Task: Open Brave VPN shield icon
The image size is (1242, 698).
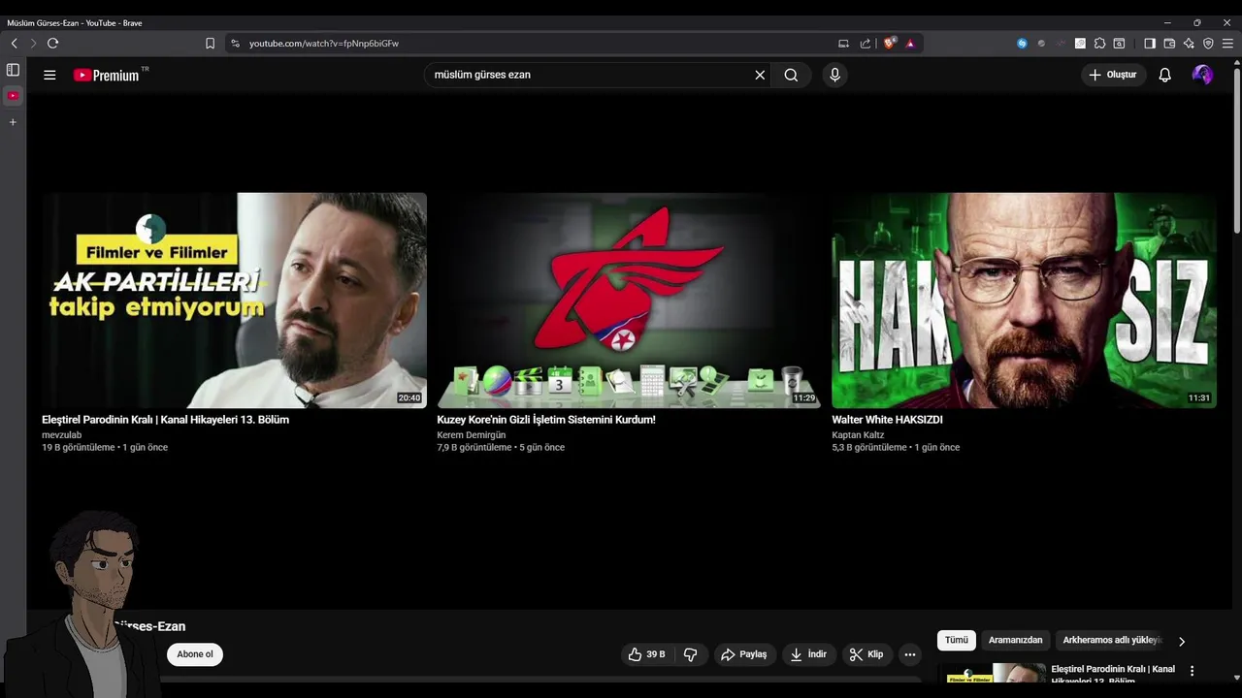Action: pyautogui.click(x=1208, y=43)
